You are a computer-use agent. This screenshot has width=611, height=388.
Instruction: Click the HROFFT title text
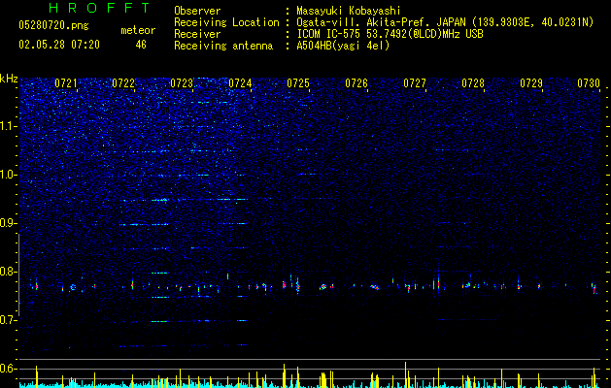(100, 8)
